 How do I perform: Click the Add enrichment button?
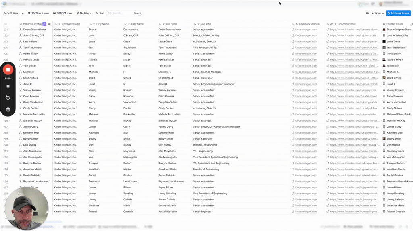[398, 13]
